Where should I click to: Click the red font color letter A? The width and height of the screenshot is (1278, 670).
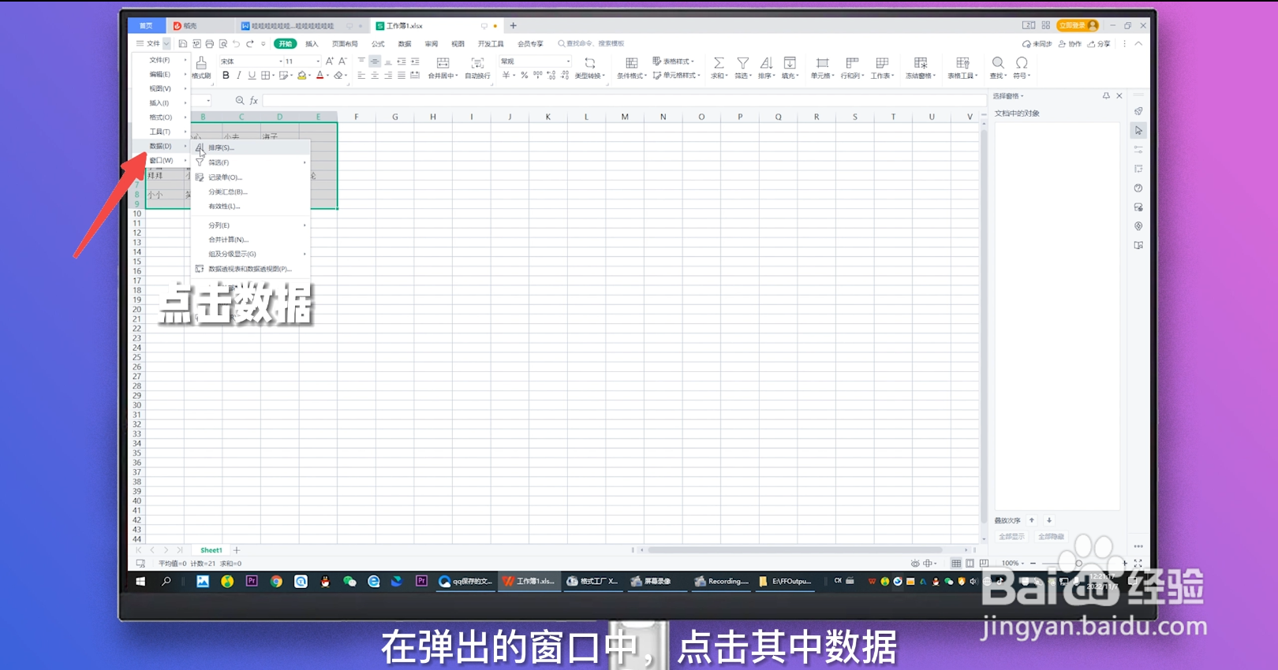(x=319, y=76)
